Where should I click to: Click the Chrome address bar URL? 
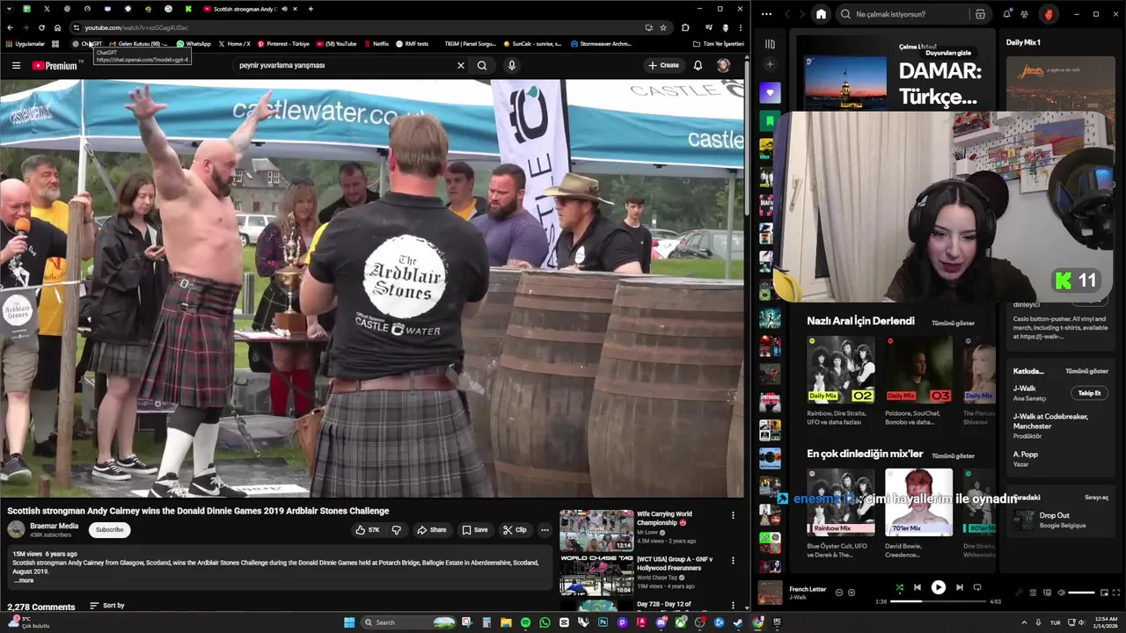[x=136, y=28]
